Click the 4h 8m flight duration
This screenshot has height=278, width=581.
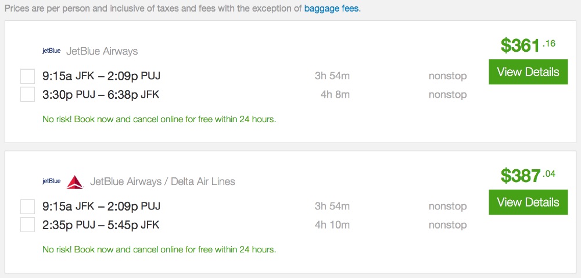pos(335,94)
